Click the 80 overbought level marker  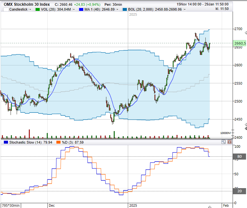[x=239, y=156]
